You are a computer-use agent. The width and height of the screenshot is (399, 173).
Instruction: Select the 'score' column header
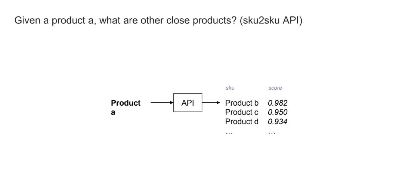275,88
